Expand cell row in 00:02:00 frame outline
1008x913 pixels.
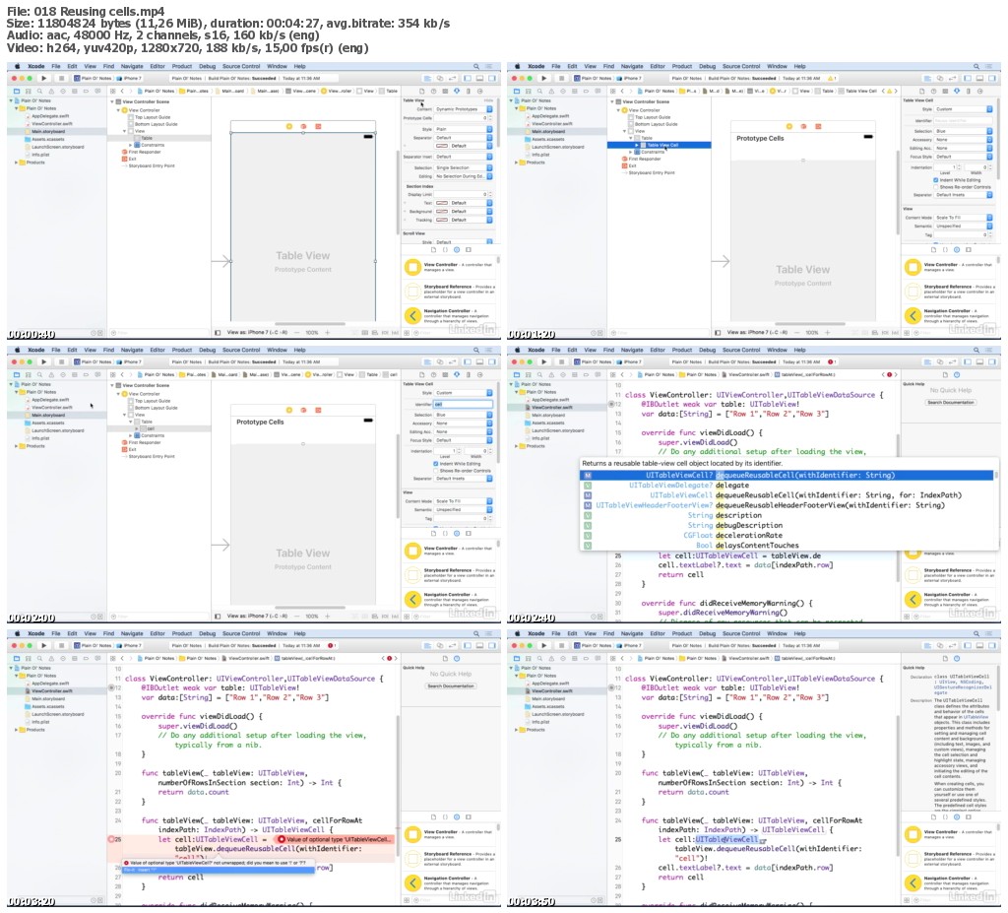pyautogui.click(x=137, y=428)
